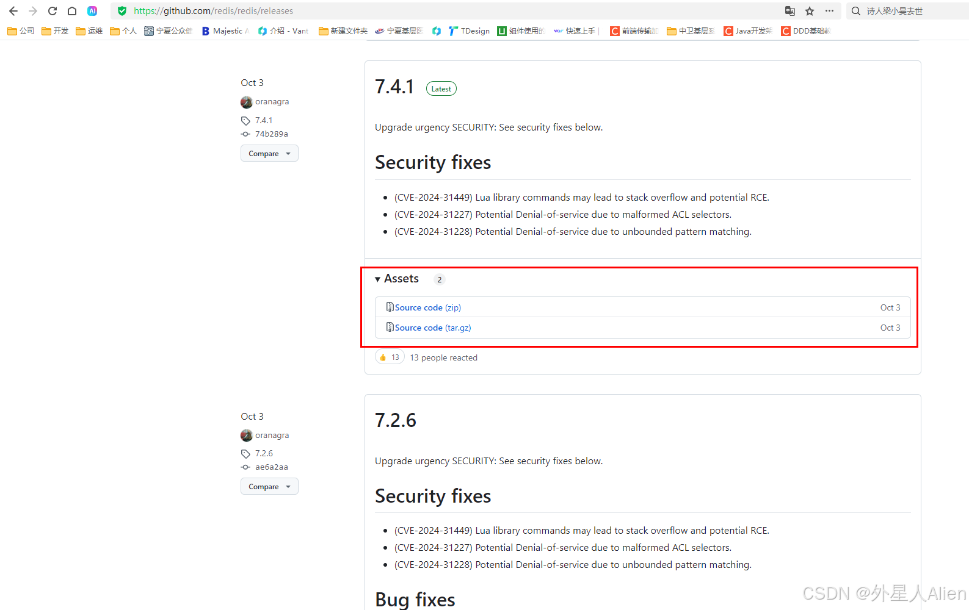This screenshot has width=969, height=610.
Task: Click the tar.gz file icon in Assets
Action: point(390,327)
